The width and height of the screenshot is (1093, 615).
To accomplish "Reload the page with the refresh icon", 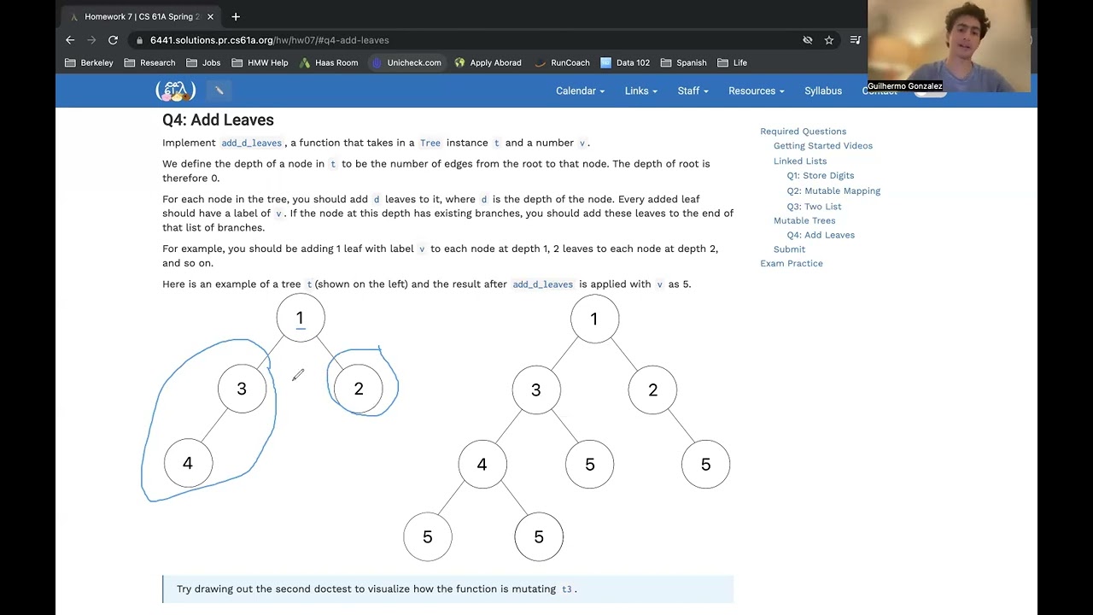I will (113, 40).
